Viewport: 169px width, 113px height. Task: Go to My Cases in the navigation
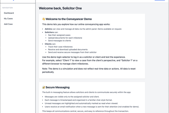point(8,19)
